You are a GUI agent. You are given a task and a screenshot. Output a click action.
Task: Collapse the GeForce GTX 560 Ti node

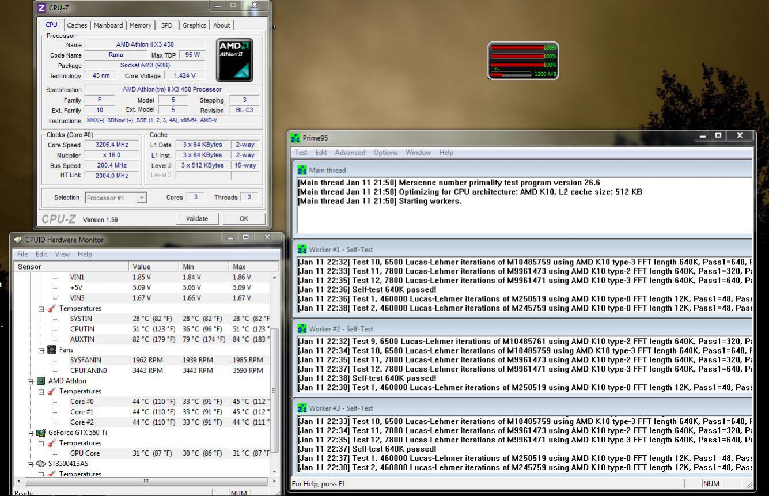(31, 433)
